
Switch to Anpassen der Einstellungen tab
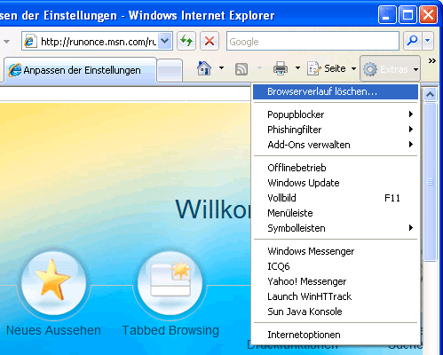(x=80, y=70)
